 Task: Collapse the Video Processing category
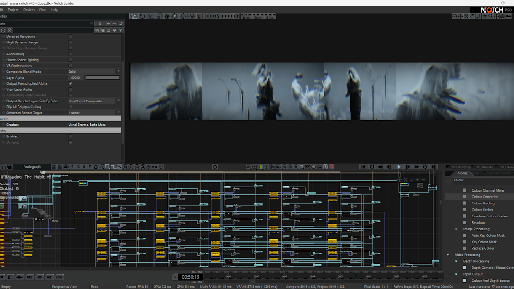[448, 255]
